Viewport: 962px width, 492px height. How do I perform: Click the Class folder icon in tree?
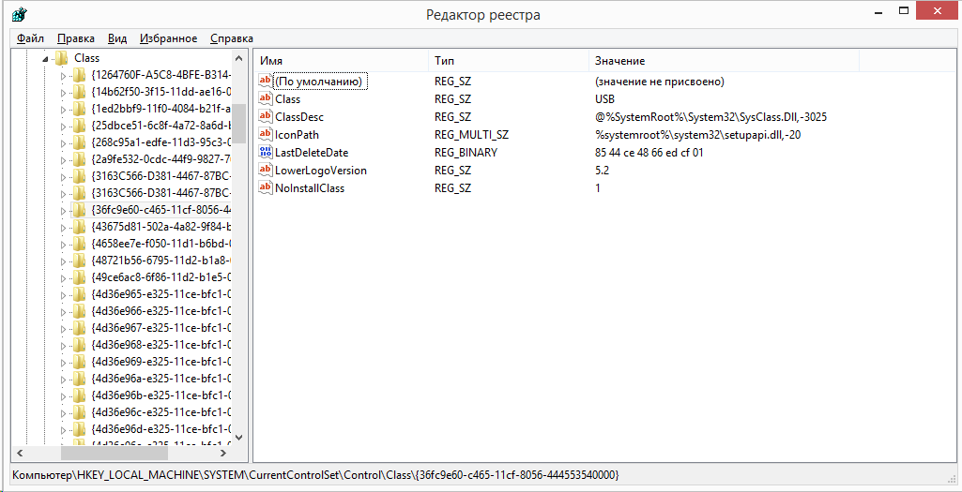pyautogui.click(x=62, y=58)
